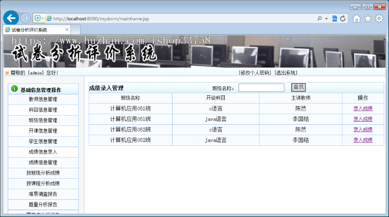389x217 pixels.
Task: Open 按课程分析成绩 menu item
Action: point(43,183)
